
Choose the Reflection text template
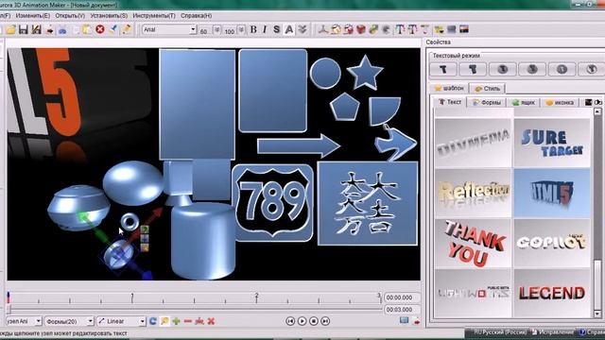[x=474, y=193]
